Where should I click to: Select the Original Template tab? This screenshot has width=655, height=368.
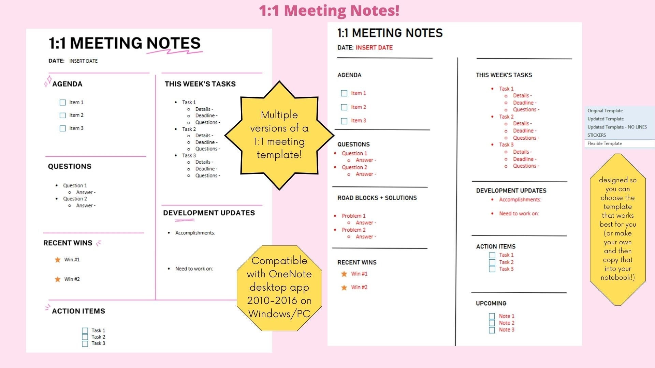click(x=605, y=111)
